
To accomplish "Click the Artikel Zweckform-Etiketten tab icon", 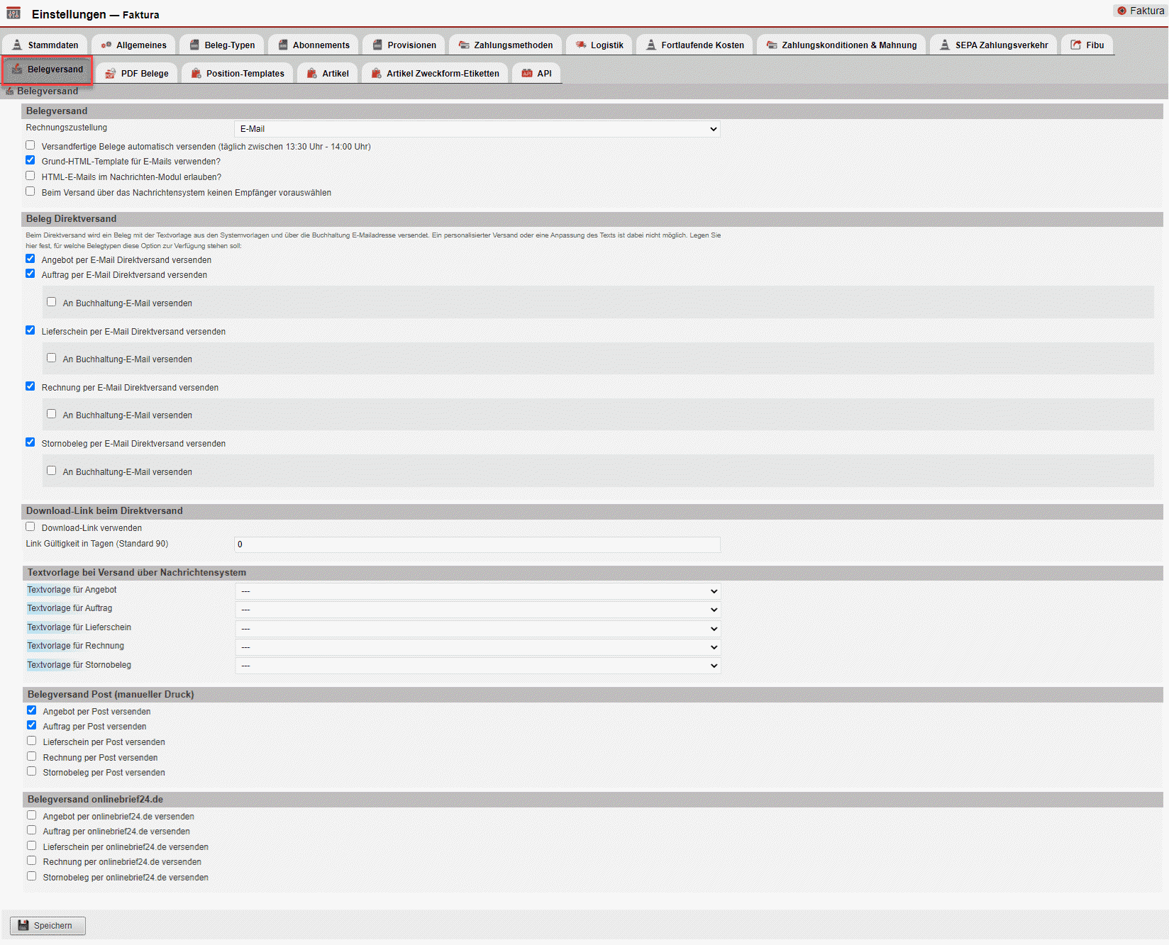I will click(x=377, y=74).
